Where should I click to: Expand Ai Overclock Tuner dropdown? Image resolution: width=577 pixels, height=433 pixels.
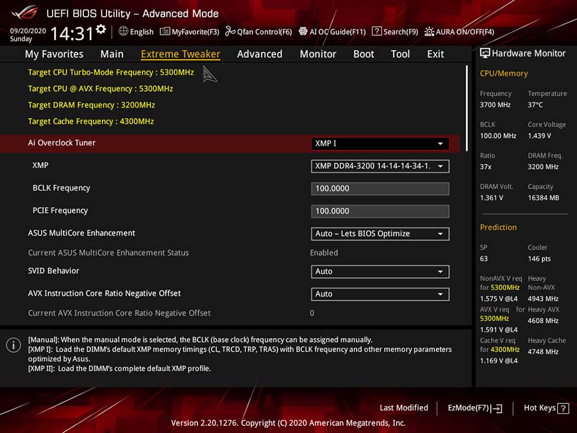[380, 144]
